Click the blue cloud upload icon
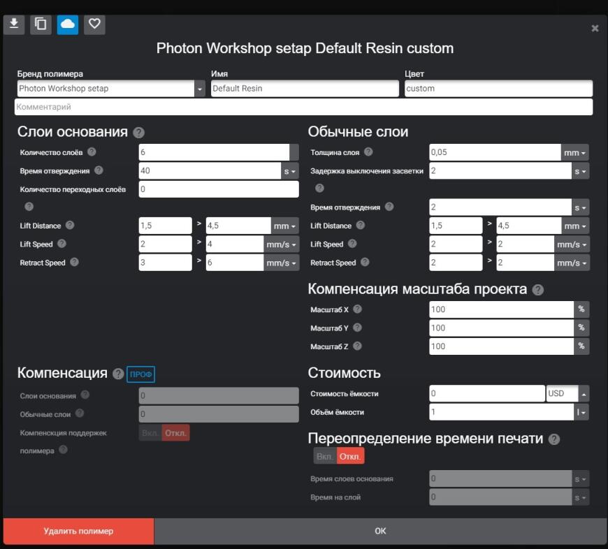The image size is (608, 549). coord(68,25)
